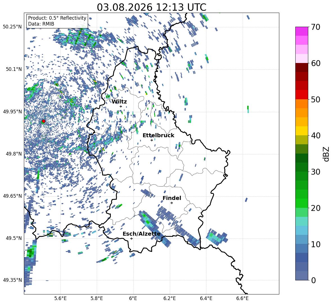Pick the green 20 dBZ colorbar swatch

[301, 203]
